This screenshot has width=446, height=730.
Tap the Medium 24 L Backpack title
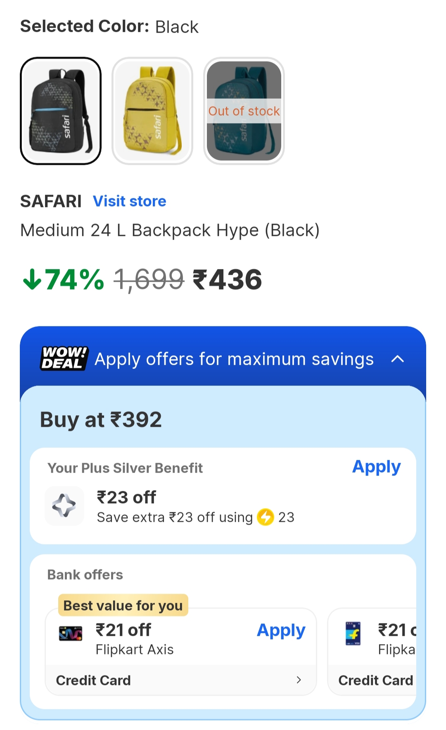point(170,230)
